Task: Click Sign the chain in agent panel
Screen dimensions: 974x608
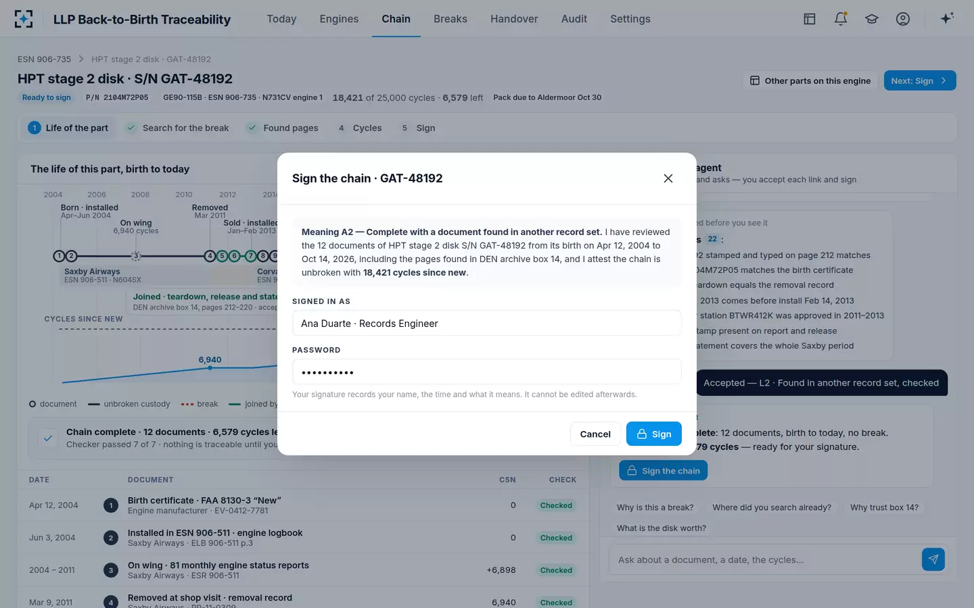Action: pos(664,471)
